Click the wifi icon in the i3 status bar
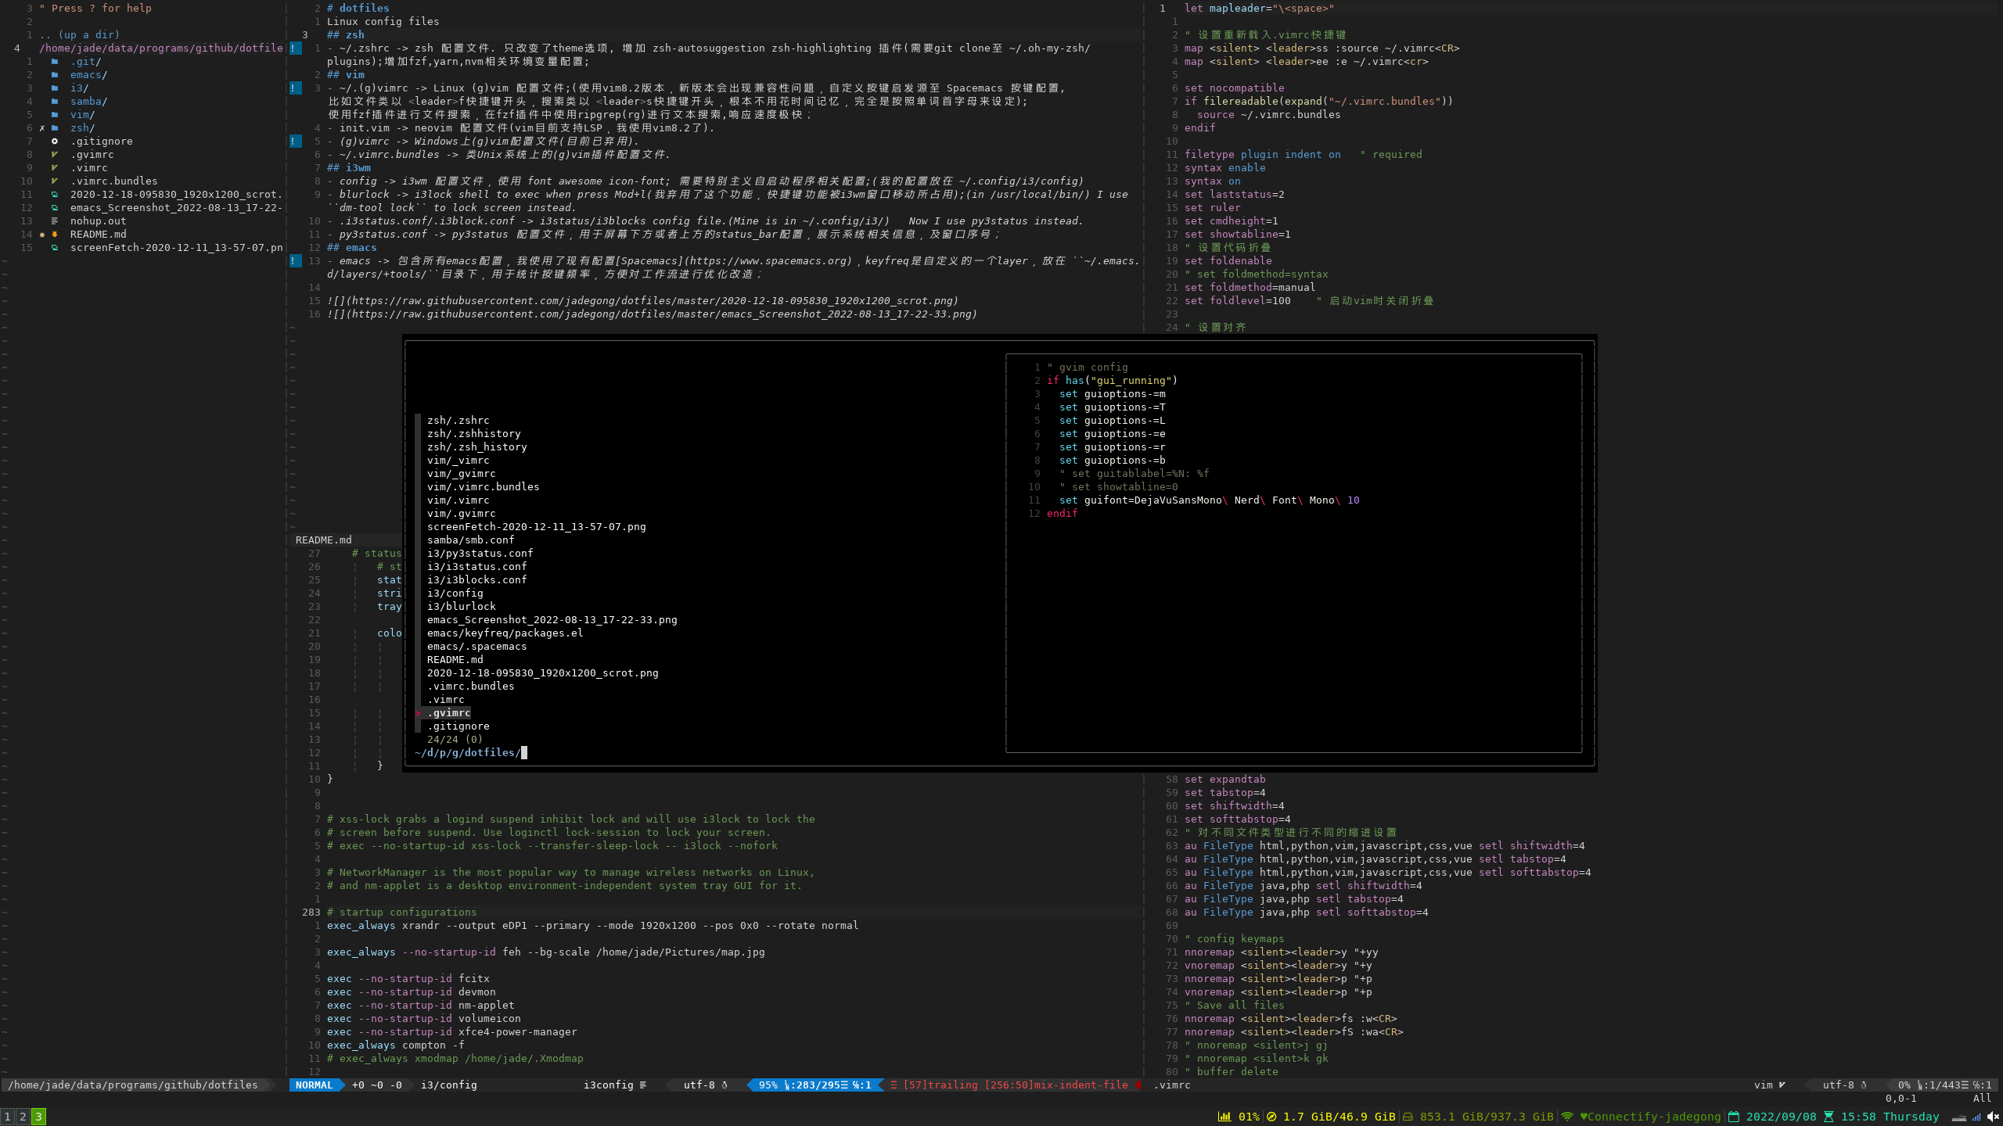Screen dimensions: 2003x1126 point(1567,1117)
